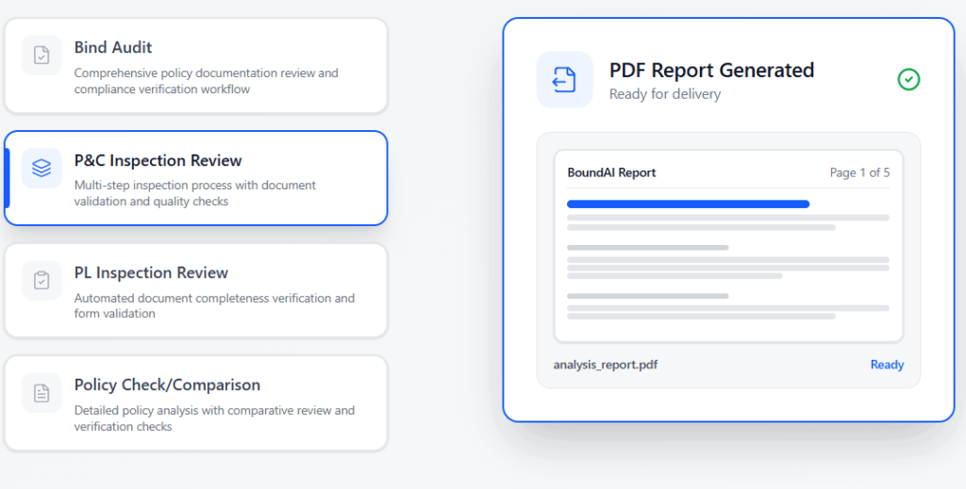Click the analysis_report.pdf file name
966x489 pixels.
pyautogui.click(x=606, y=365)
